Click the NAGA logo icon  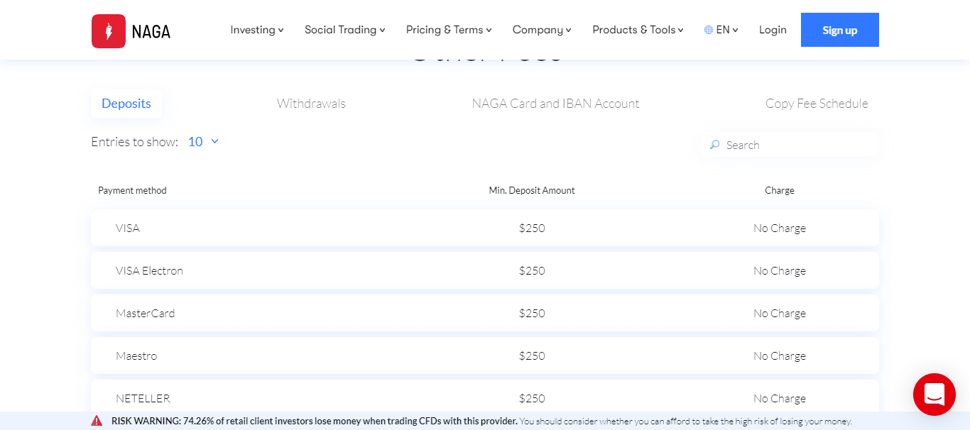click(109, 31)
